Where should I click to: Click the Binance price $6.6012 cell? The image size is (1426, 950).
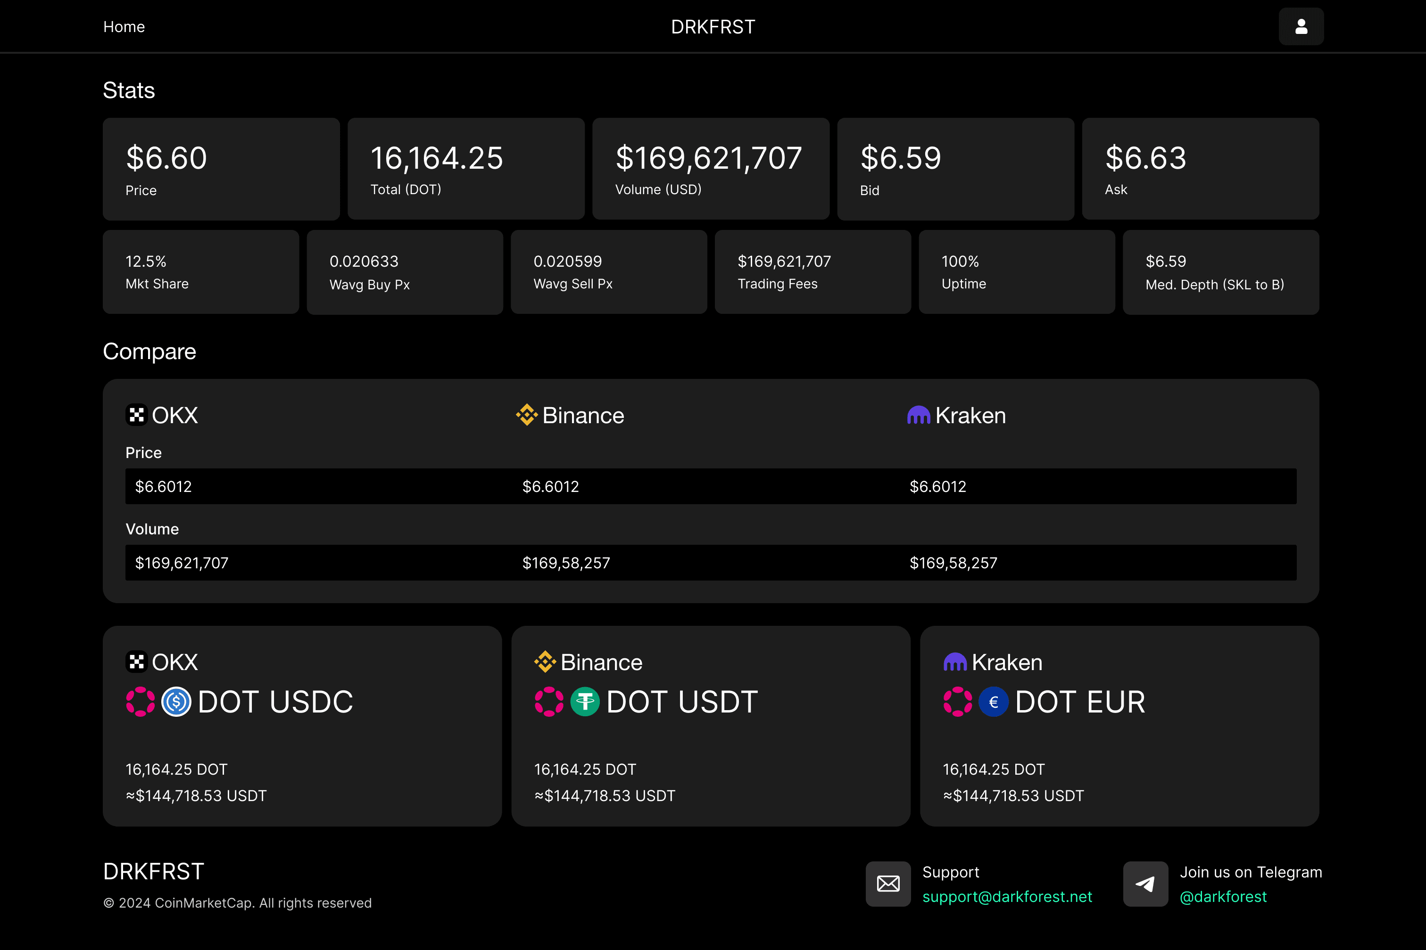click(x=550, y=486)
